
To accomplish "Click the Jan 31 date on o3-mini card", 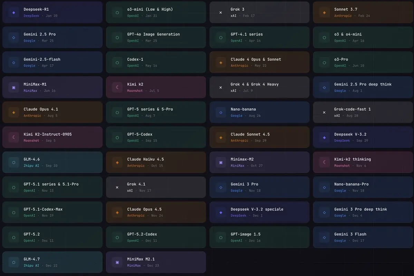I will point(151,16).
